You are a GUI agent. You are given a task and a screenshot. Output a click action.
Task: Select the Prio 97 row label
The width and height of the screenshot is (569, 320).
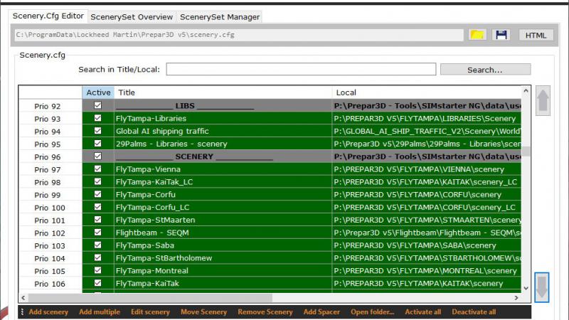pyautogui.click(x=48, y=170)
